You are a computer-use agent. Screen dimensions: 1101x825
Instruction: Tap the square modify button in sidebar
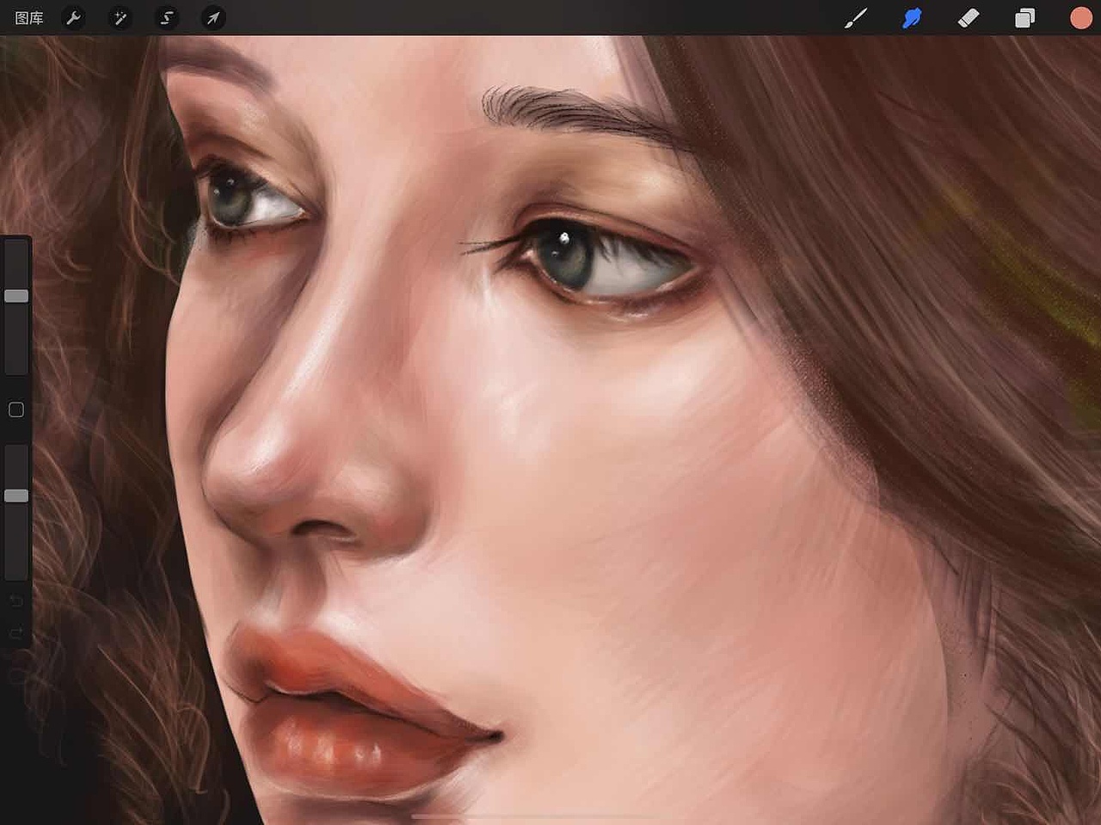tap(16, 410)
